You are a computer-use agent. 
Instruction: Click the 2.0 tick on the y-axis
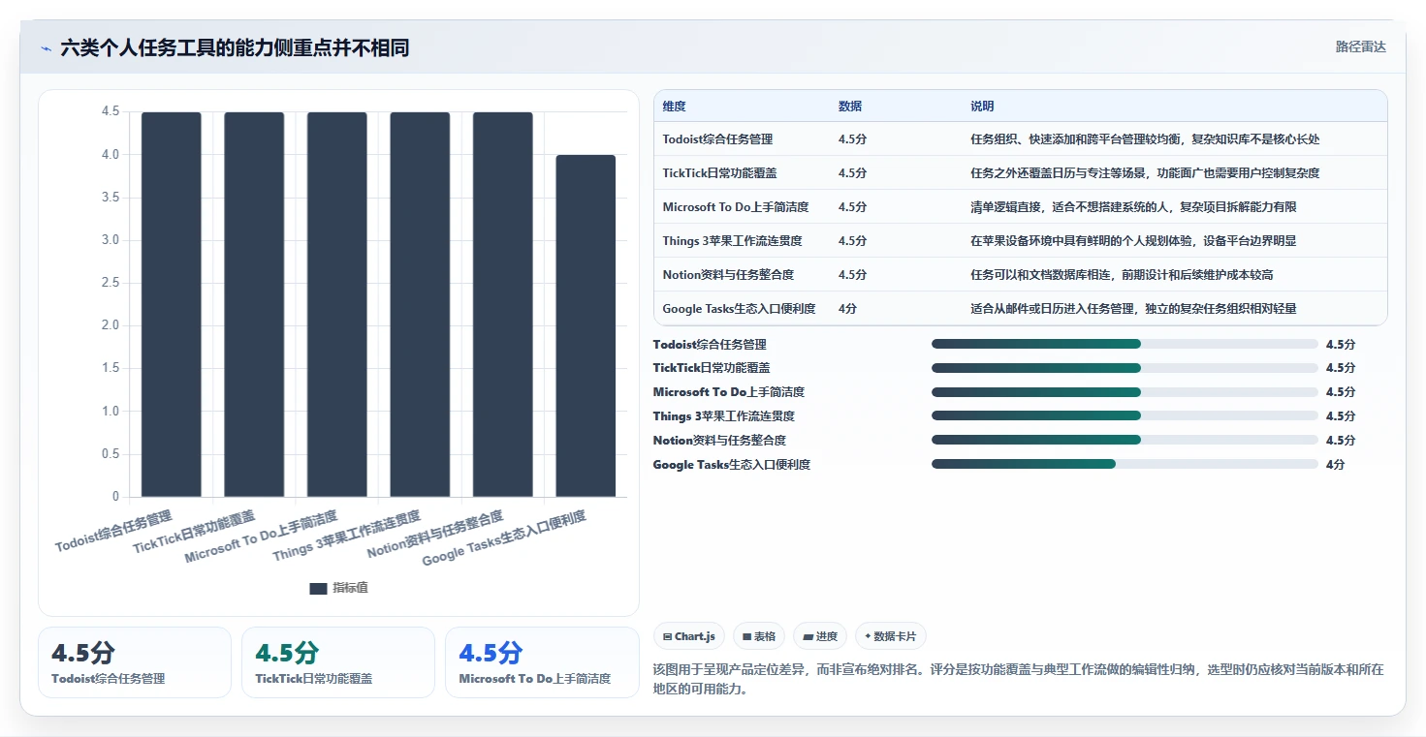(111, 325)
